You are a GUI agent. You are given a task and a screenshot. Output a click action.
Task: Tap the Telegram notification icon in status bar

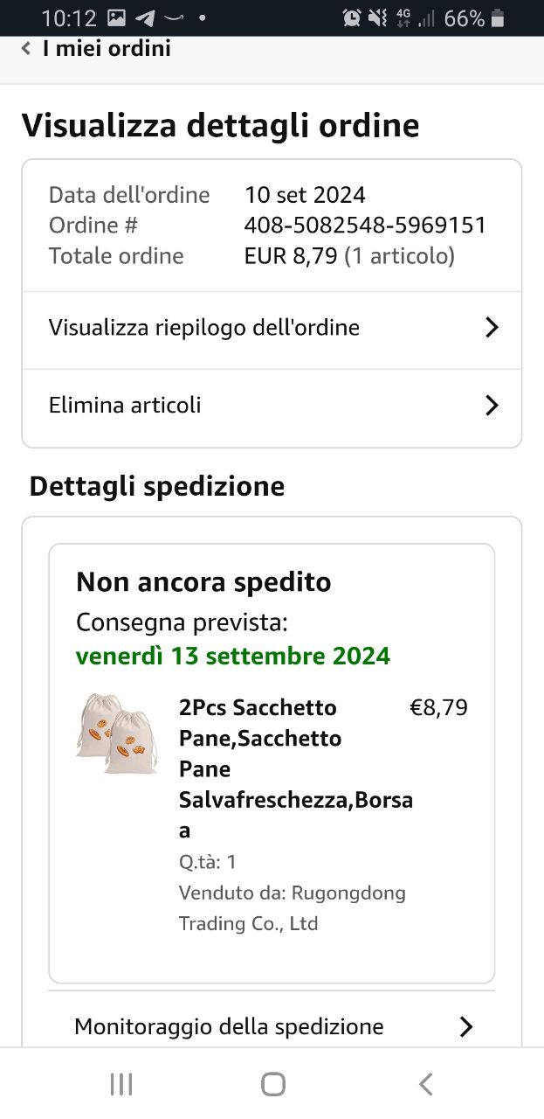145,18
